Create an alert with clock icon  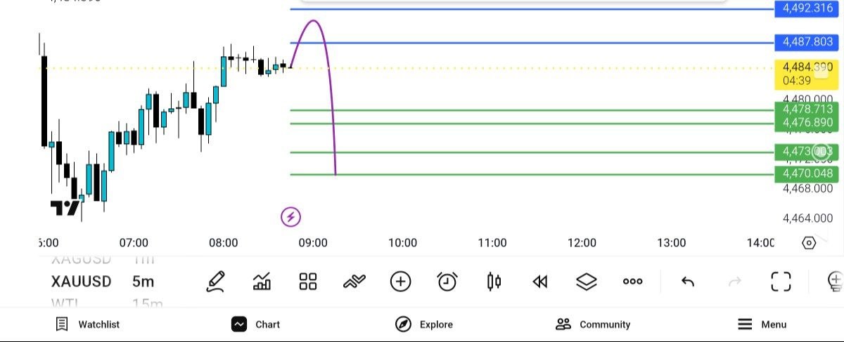click(447, 282)
